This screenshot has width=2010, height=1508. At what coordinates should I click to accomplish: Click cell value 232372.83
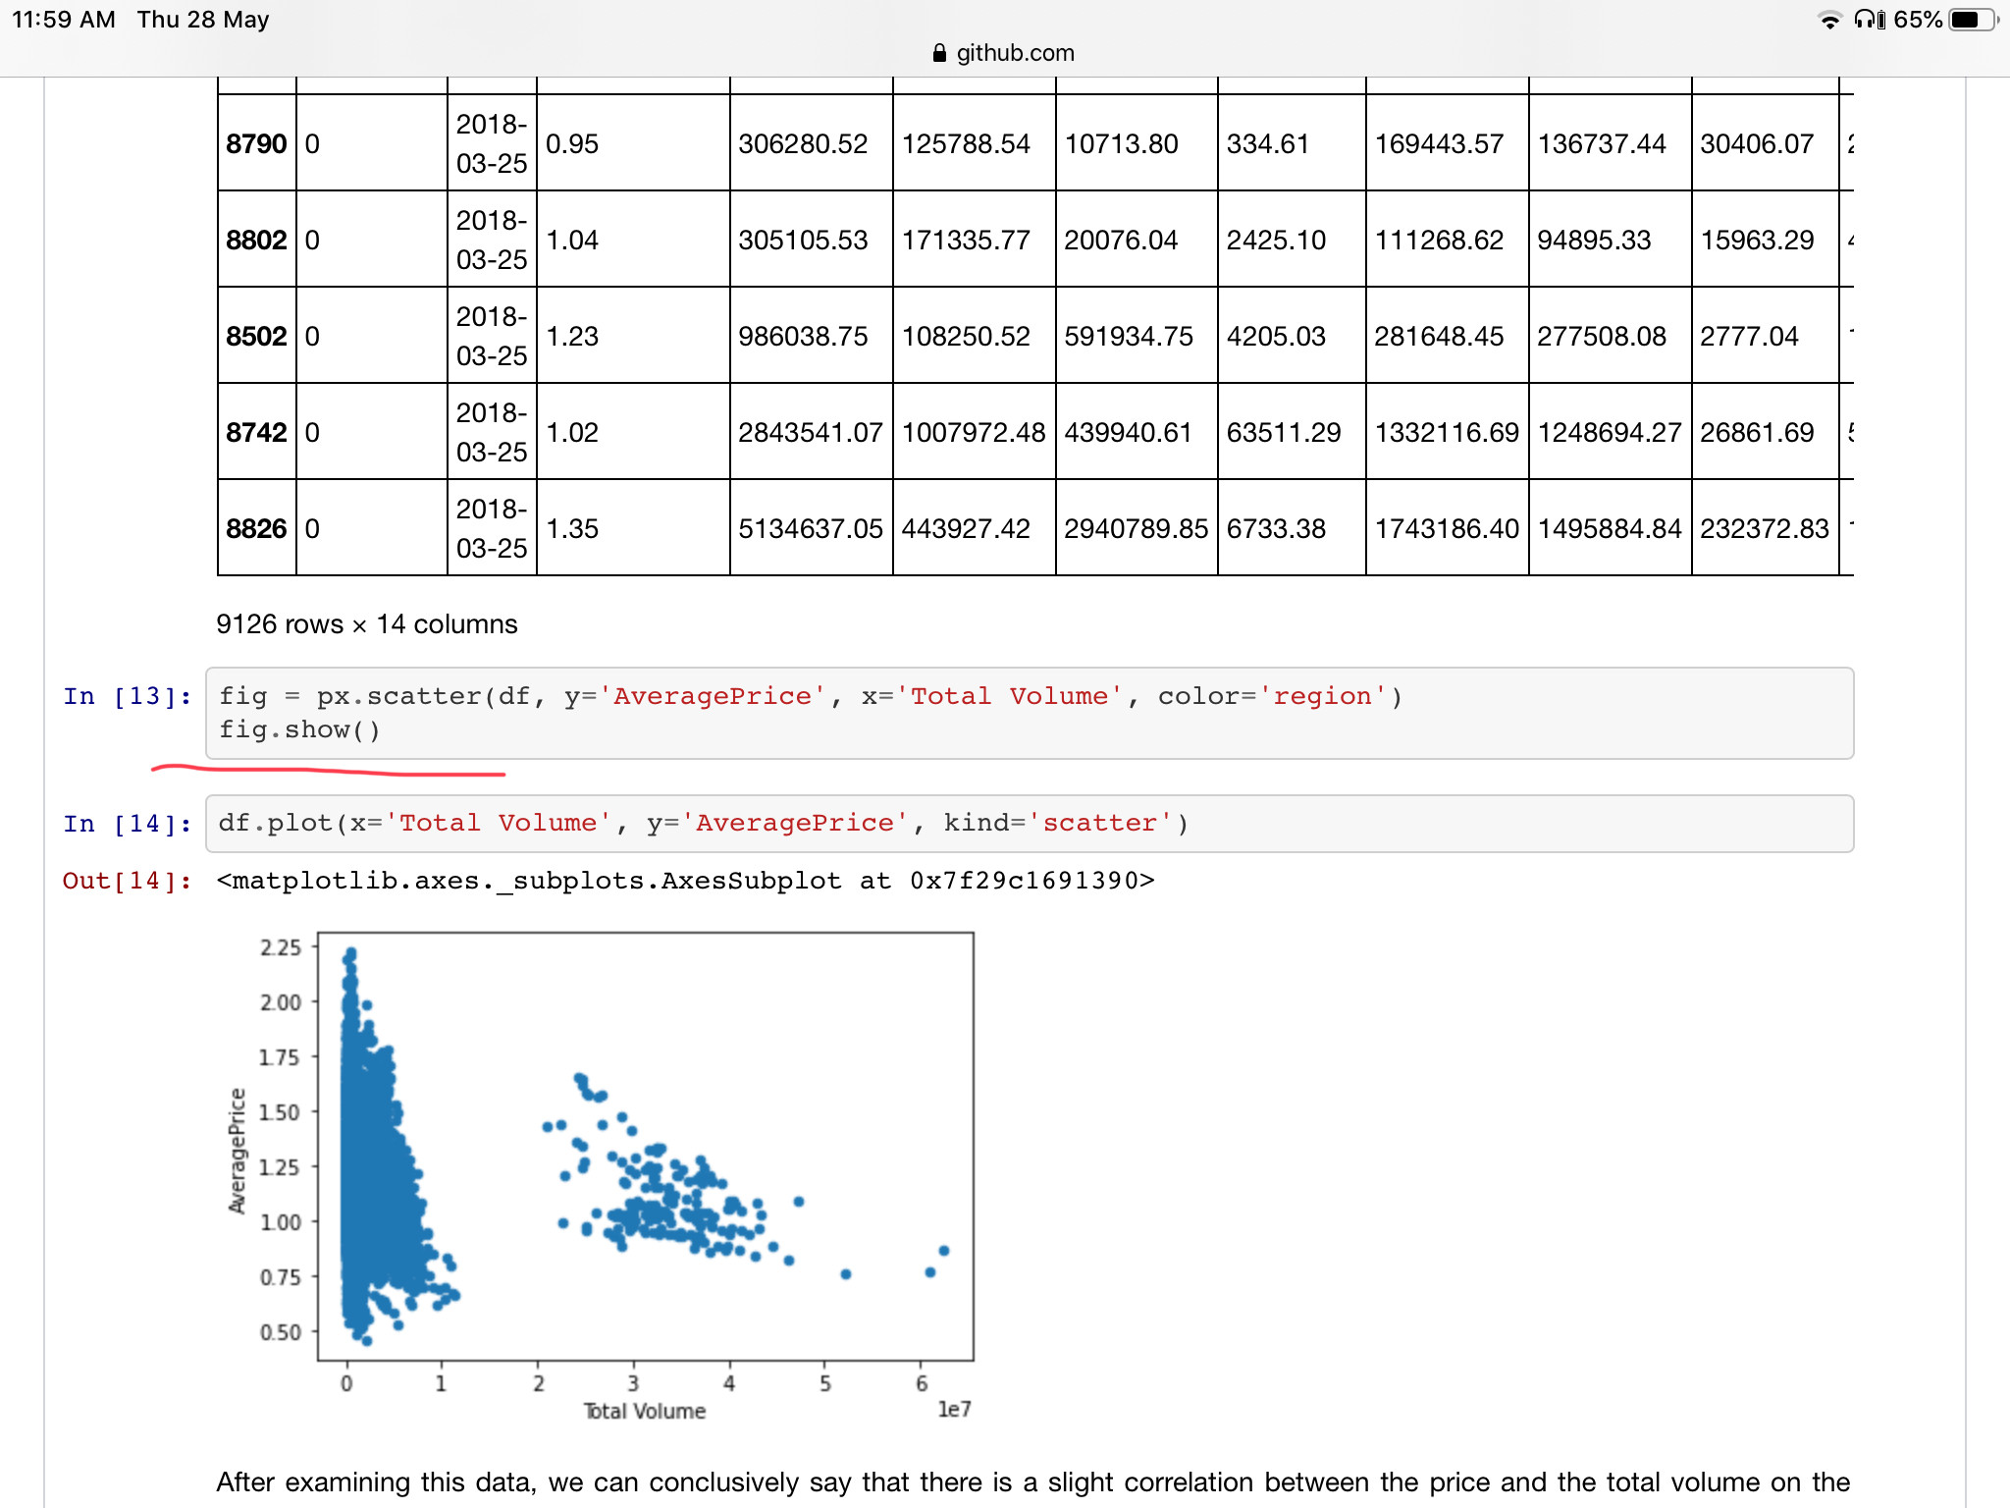tap(1765, 528)
